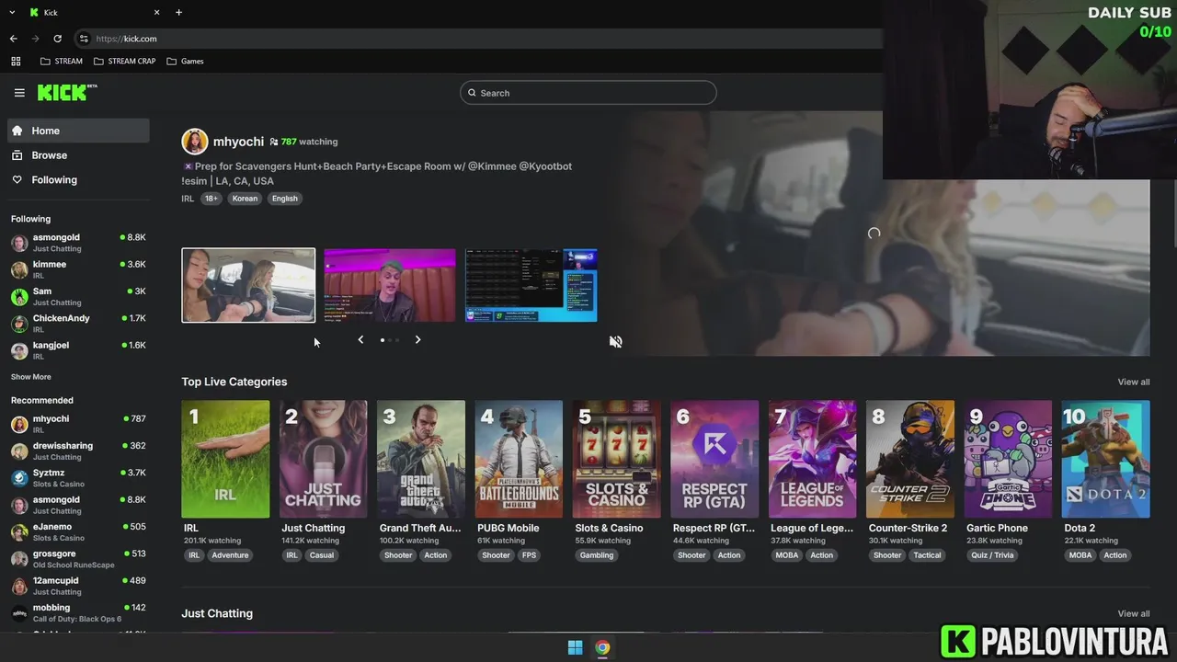Select the third carousel thumbnail

(531, 285)
